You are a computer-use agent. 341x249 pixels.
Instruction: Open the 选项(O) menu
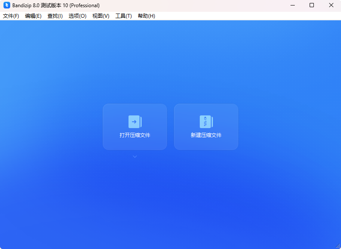[77, 16]
